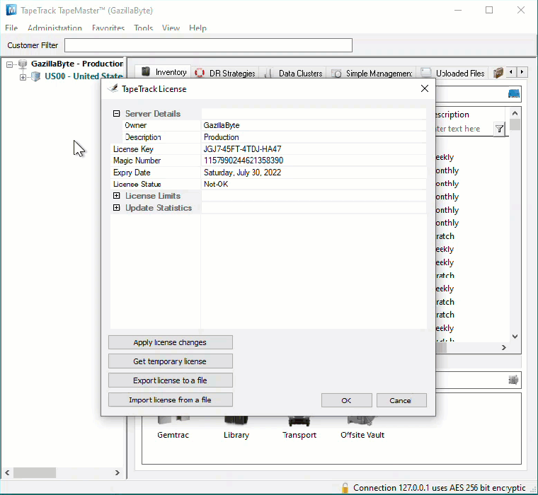Click inside the Customer Filter field

coord(208,45)
